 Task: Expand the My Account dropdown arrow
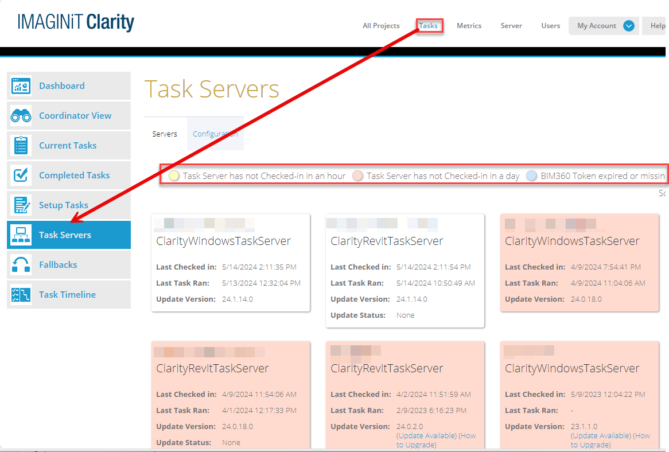(x=628, y=26)
